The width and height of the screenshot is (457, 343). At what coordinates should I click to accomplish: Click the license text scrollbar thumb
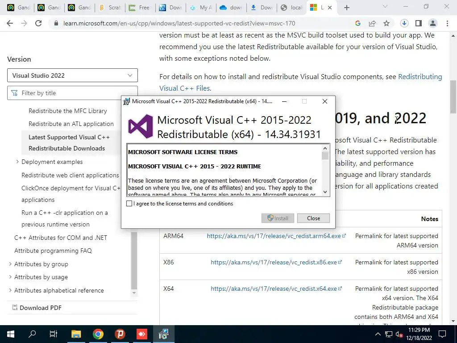point(325,156)
